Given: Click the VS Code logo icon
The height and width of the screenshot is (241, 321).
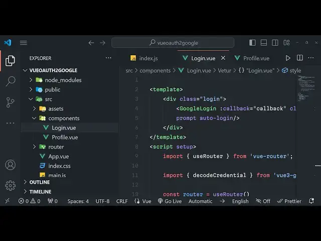Looking at the screenshot, I should (x=8, y=43).
